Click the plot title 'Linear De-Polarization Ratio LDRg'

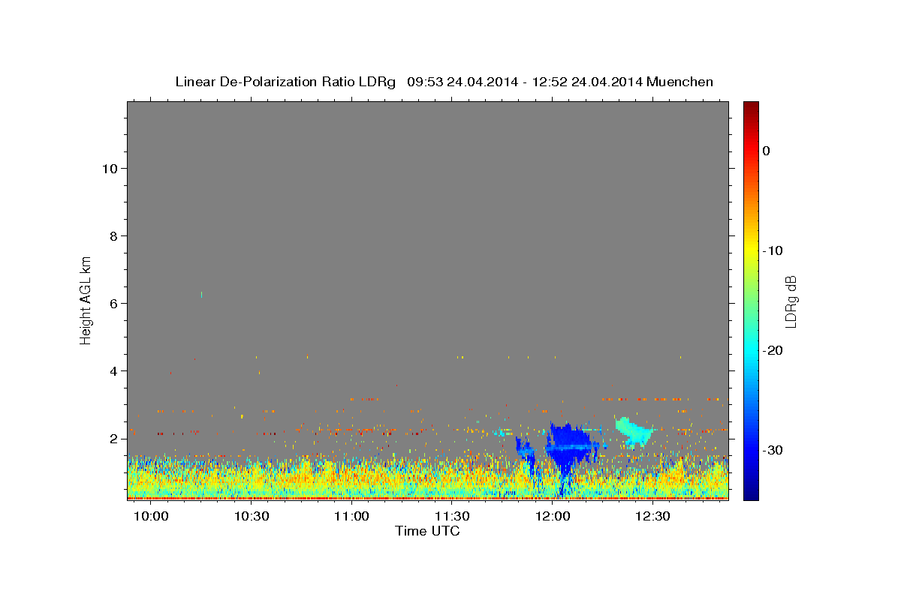point(285,82)
